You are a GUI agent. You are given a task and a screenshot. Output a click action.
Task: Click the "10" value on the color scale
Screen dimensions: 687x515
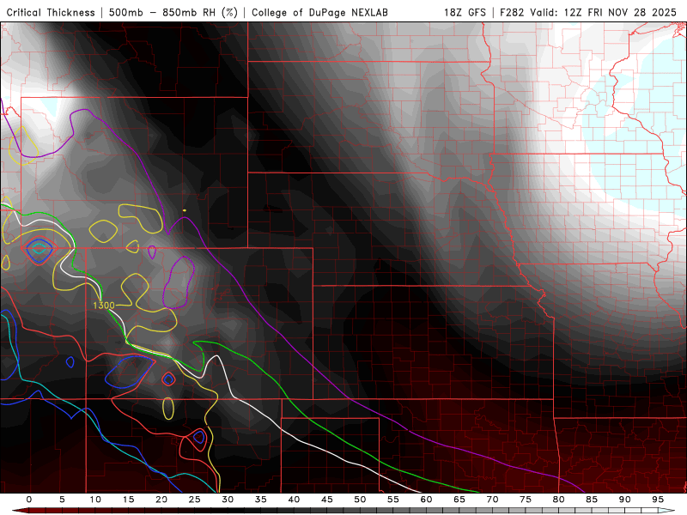pos(95,500)
